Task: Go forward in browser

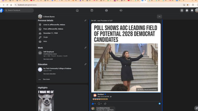Action: [x=4, y=5]
